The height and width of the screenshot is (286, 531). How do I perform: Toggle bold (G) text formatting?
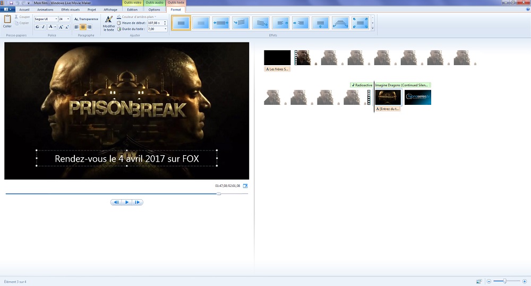37,27
